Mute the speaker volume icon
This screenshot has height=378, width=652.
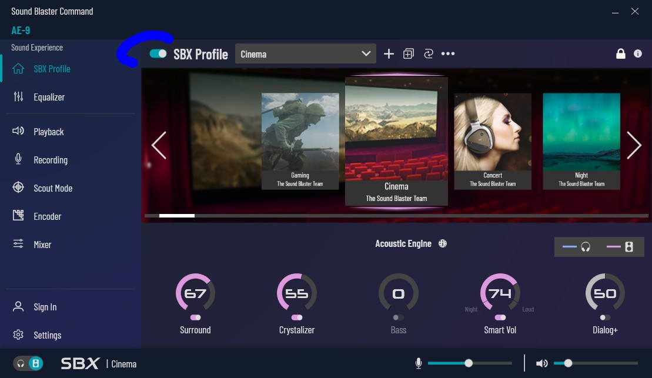(x=541, y=363)
